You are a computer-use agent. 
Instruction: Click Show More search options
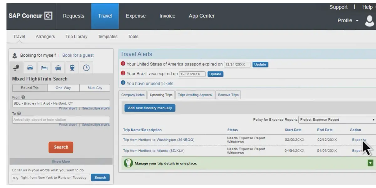(61, 162)
